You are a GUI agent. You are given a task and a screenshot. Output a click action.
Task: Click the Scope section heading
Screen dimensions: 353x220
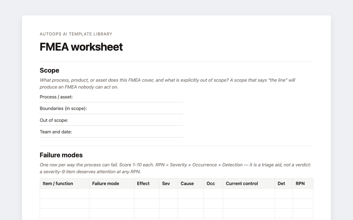[x=49, y=70]
